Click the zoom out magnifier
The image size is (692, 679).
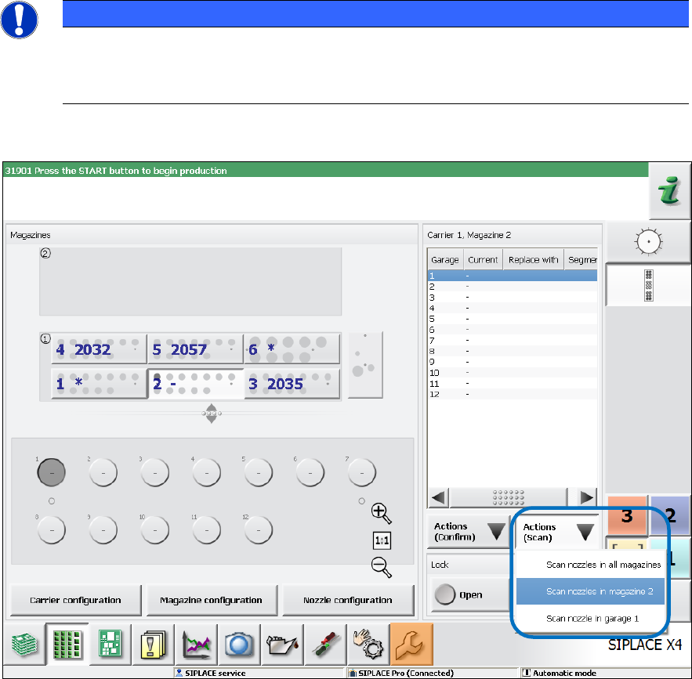(381, 567)
